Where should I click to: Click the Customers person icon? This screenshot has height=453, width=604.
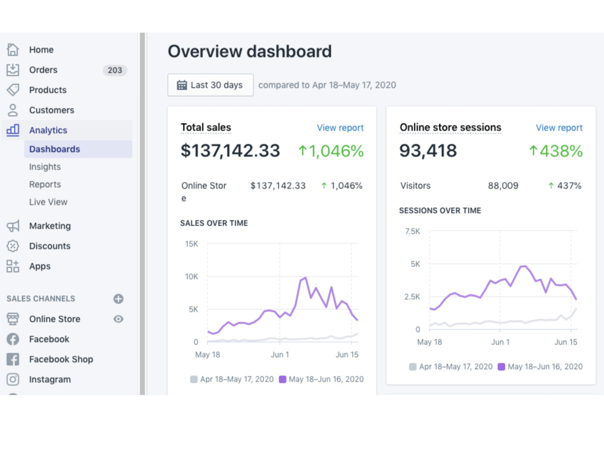(x=13, y=110)
